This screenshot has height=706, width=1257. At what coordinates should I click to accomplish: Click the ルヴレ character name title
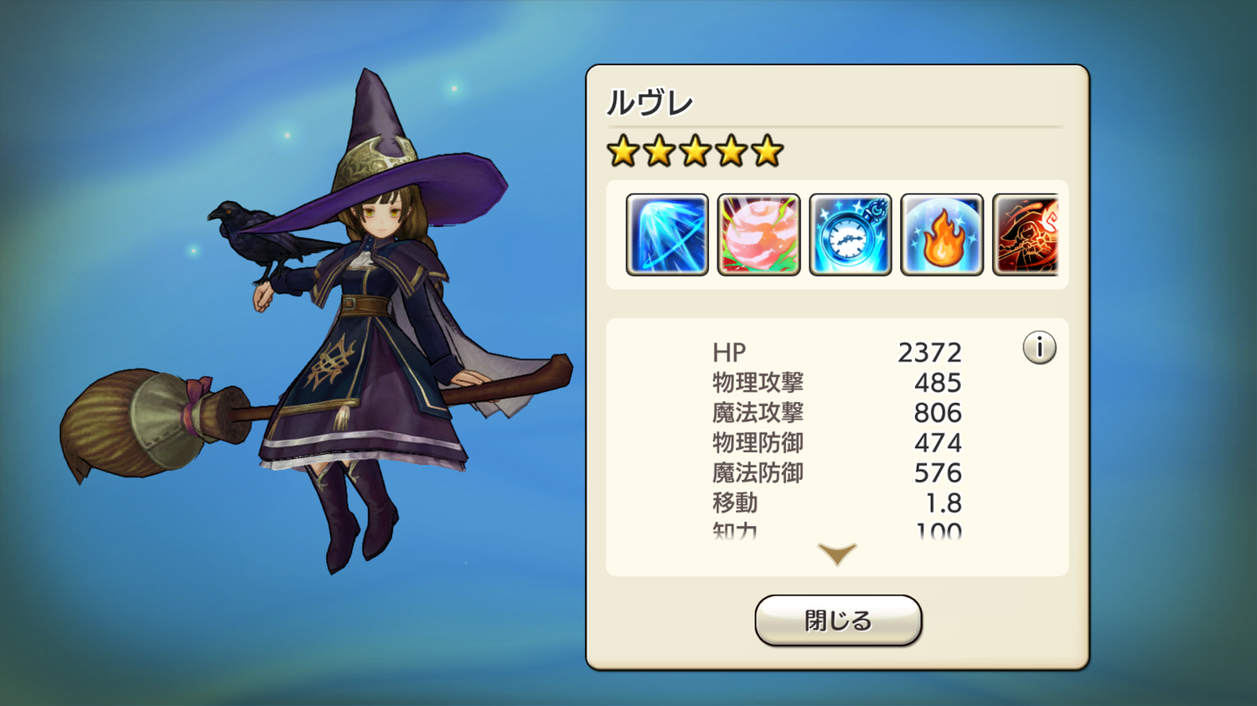click(x=649, y=104)
